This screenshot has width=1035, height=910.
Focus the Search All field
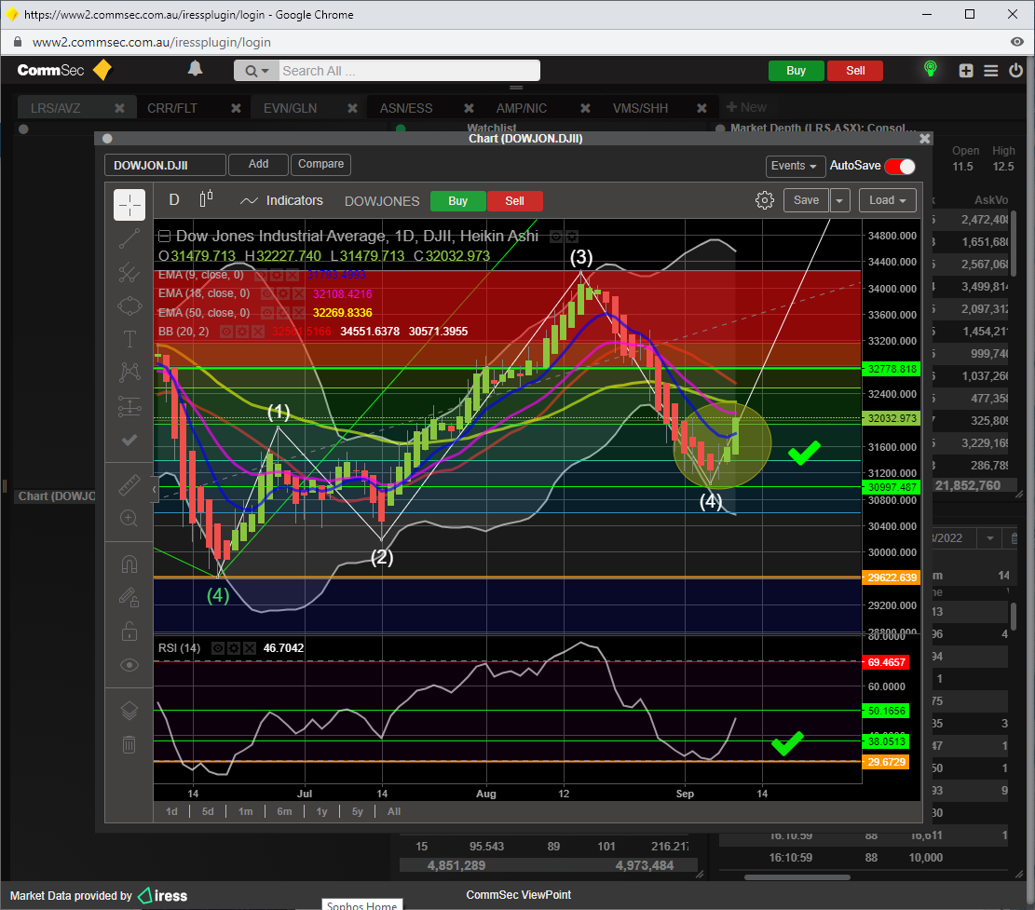click(x=409, y=71)
